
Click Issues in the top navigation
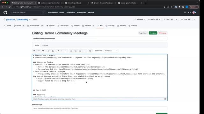[x=62, y=13]
